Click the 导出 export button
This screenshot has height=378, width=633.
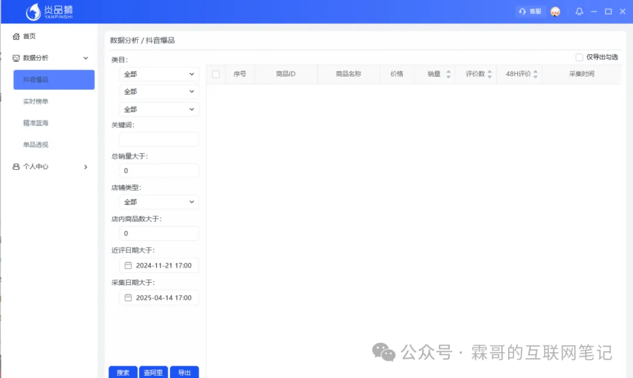pos(184,372)
